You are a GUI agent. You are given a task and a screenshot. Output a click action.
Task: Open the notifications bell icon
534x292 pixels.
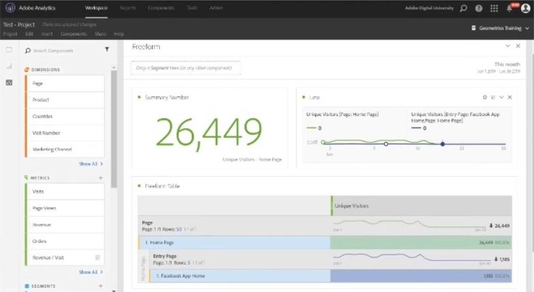(x=509, y=8)
